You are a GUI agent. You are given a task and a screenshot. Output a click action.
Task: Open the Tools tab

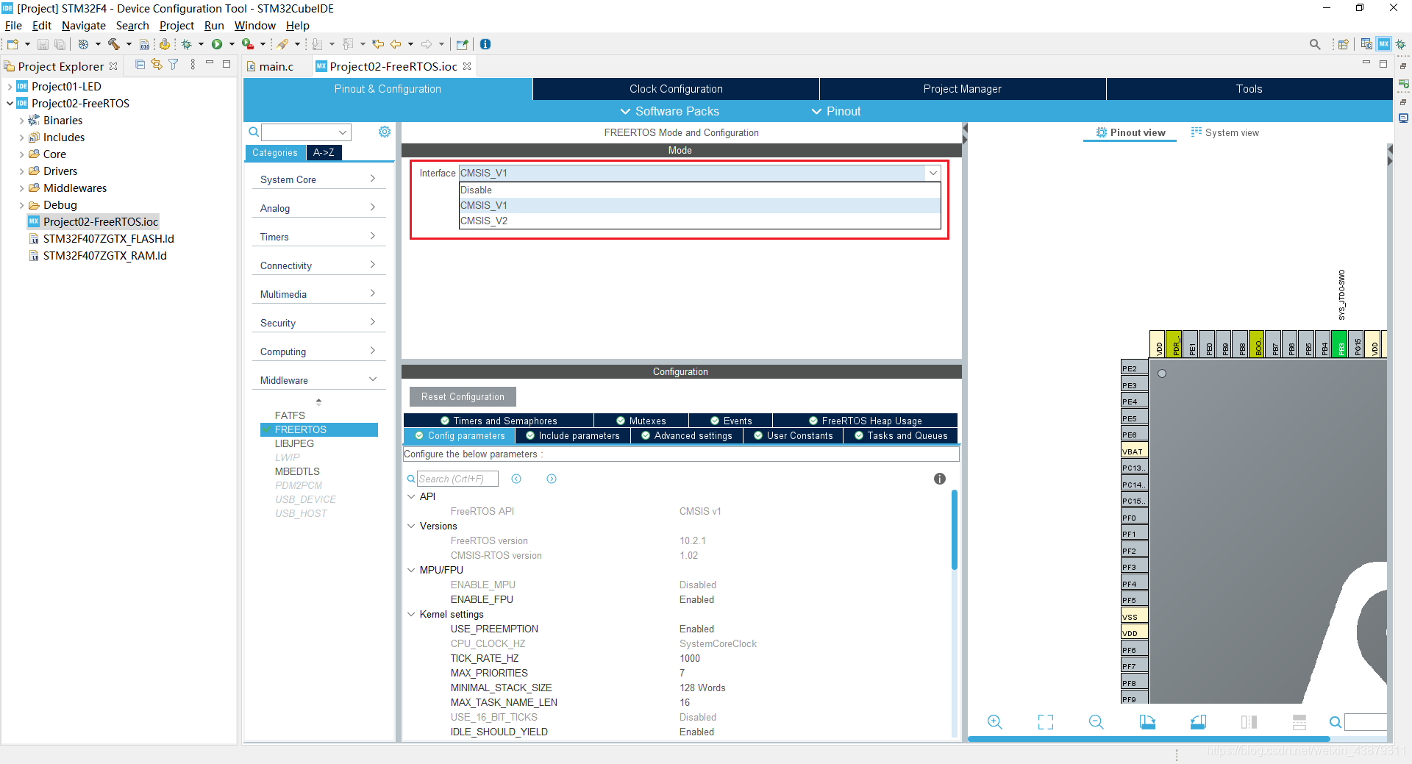tap(1249, 89)
